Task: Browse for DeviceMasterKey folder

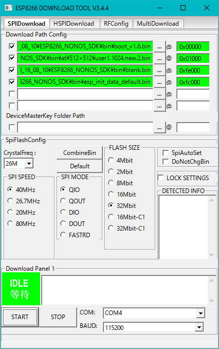Action: 159,128
